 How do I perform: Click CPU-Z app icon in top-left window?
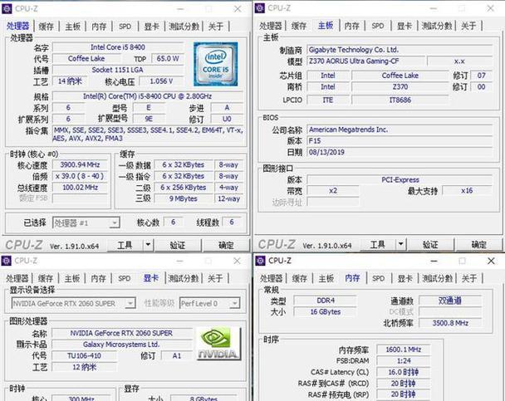point(7,8)
